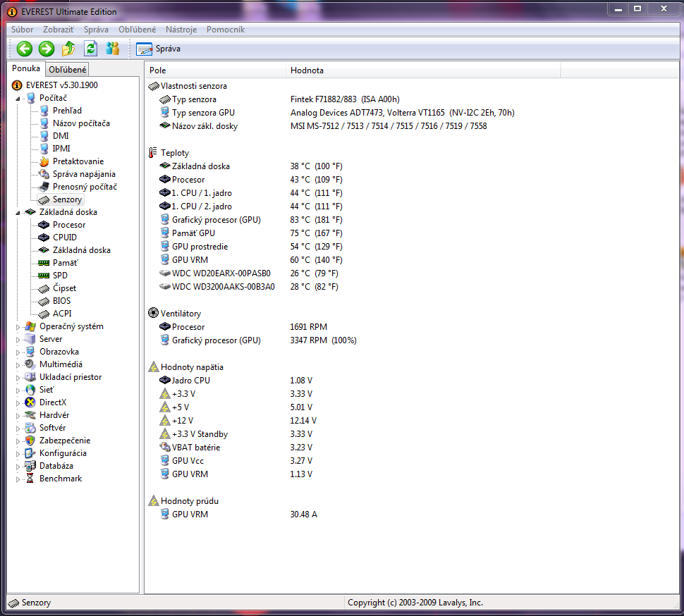684x616 pixels.
Task: Click the Softvér icon in tree
Action: [x=30, y=427]
